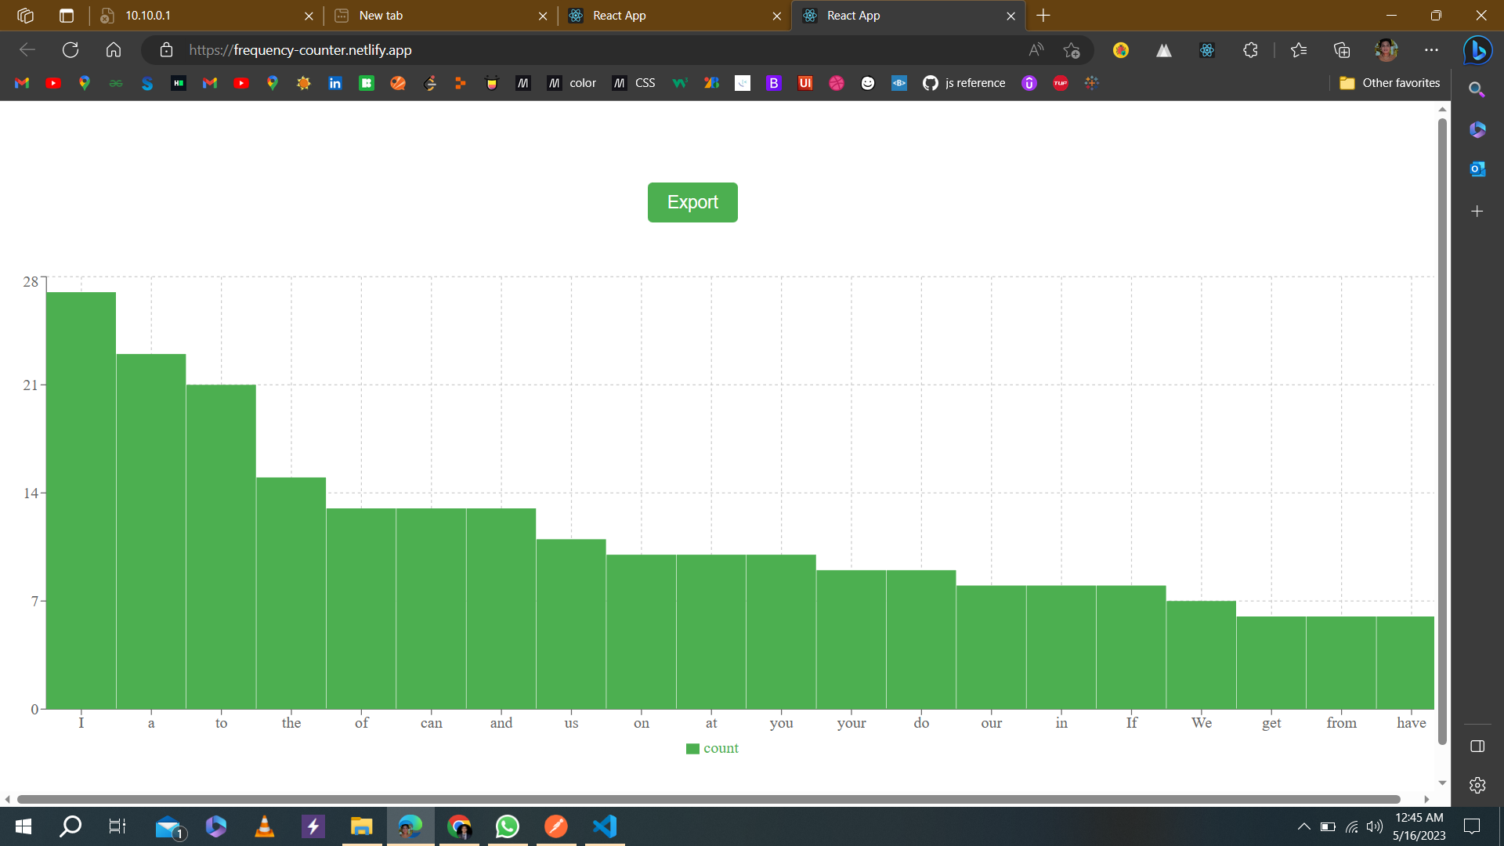The image size is (1504, 846).
Task: Click the green Export button
Action: click(x=692, y=202)
